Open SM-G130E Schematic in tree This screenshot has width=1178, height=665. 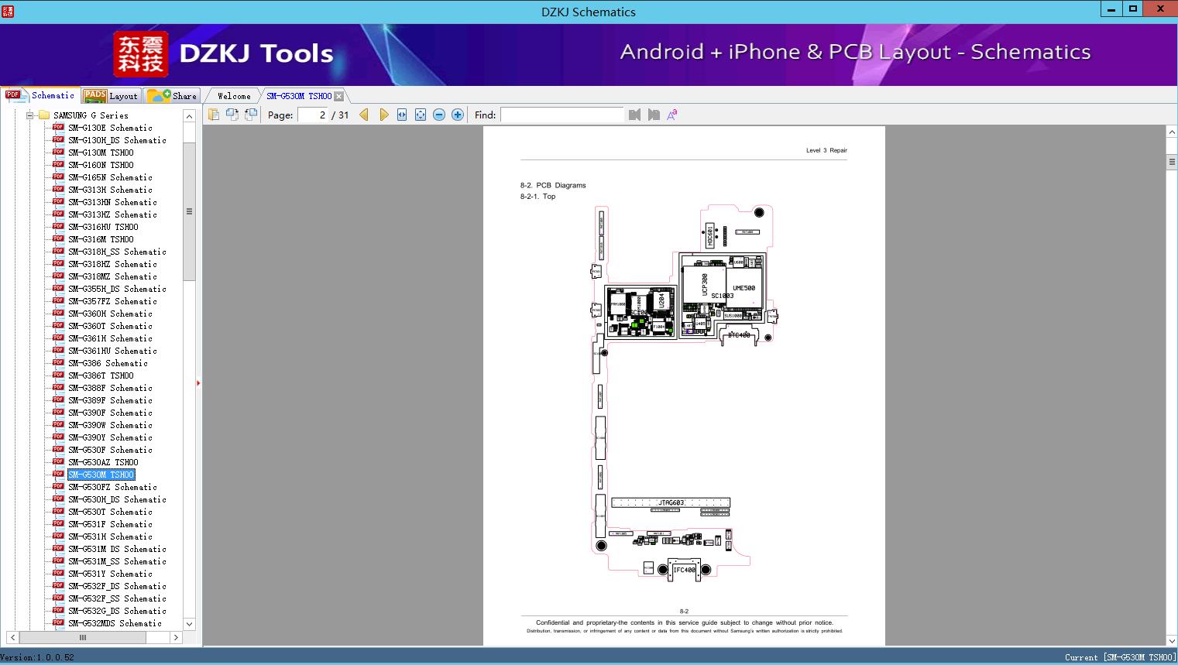pyautogui.click(x=110, y=128)
